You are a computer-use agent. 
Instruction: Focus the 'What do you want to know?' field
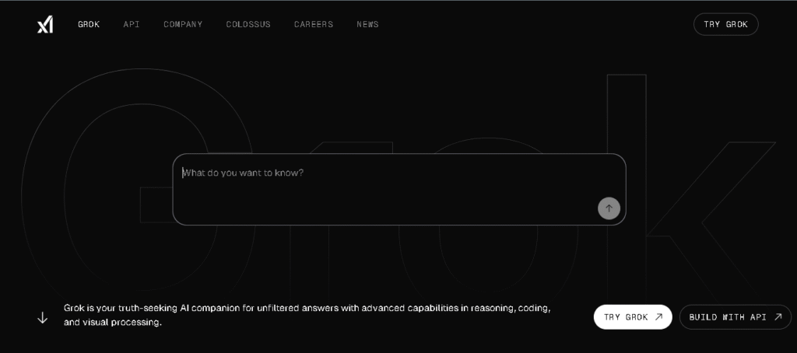coord(389,187)
